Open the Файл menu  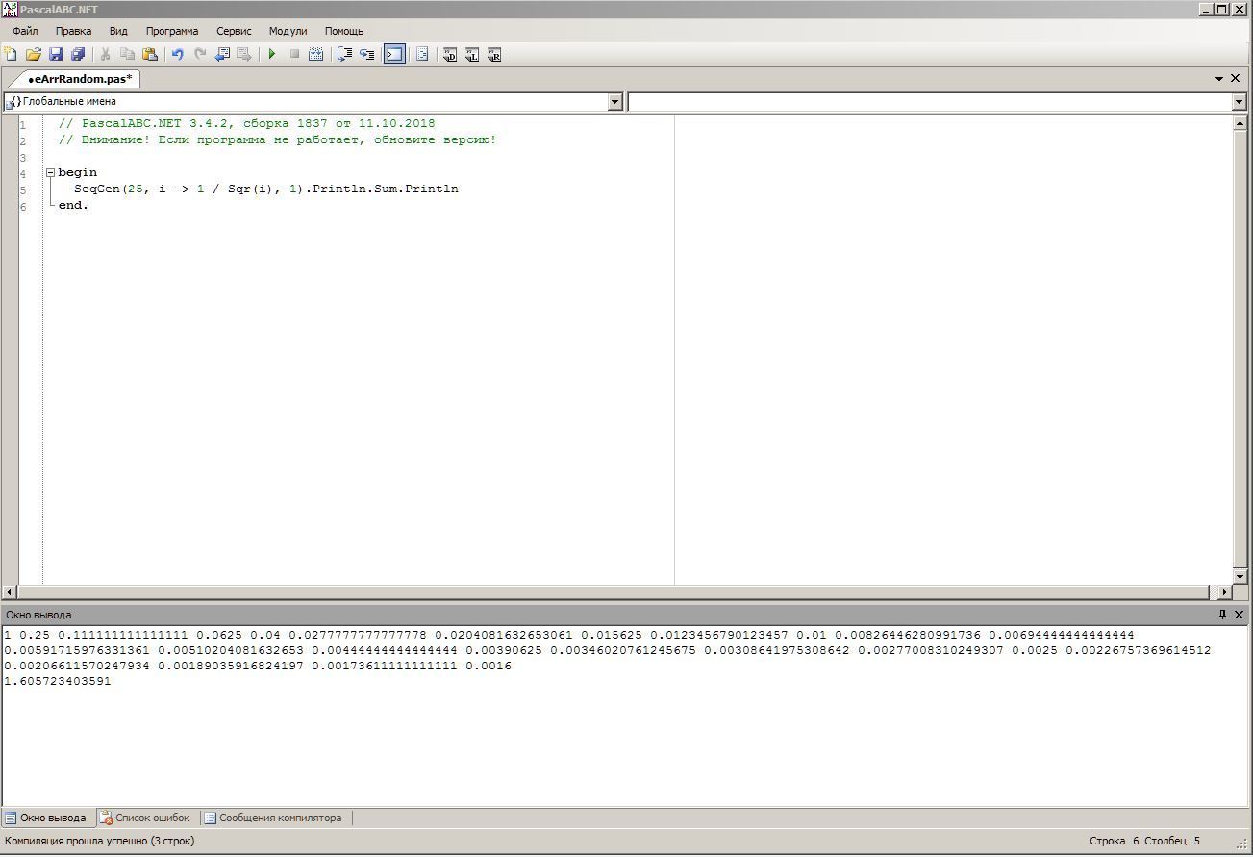tap(26, 31)
